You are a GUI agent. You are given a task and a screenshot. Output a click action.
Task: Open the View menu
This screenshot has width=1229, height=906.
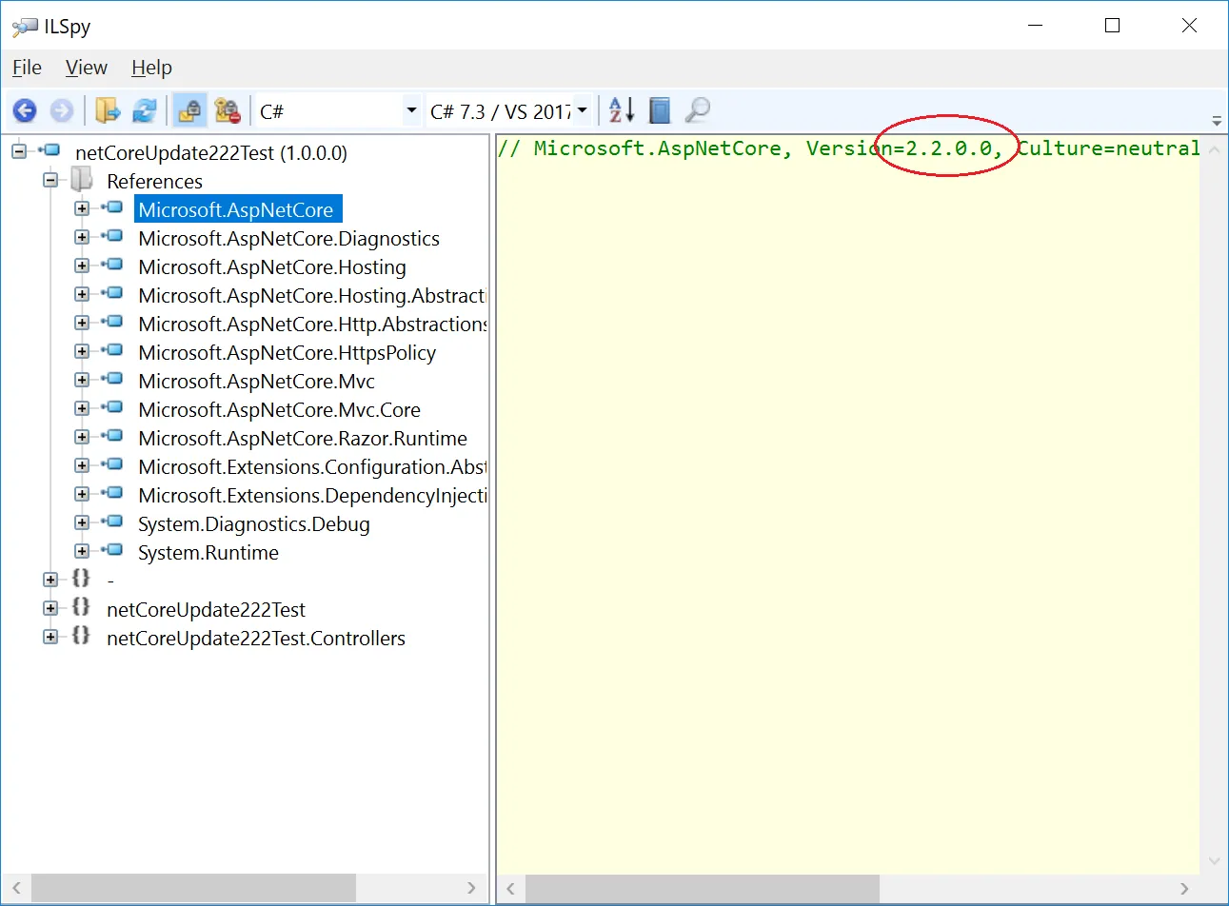86,68
